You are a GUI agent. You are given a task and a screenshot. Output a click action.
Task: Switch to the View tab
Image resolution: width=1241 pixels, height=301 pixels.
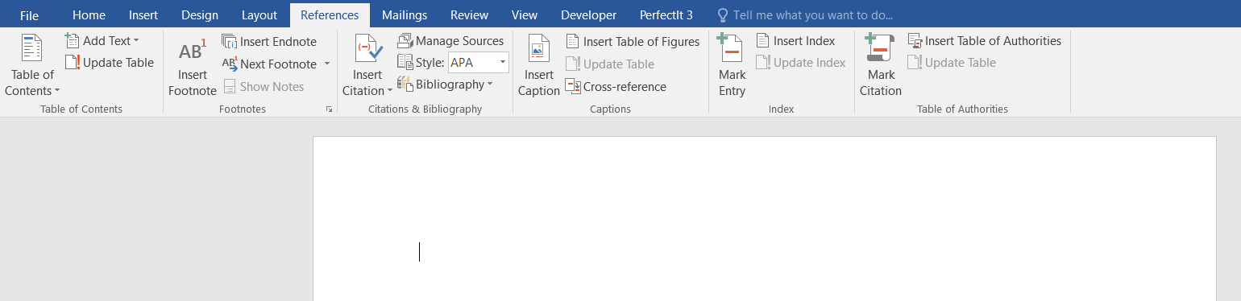525,15
